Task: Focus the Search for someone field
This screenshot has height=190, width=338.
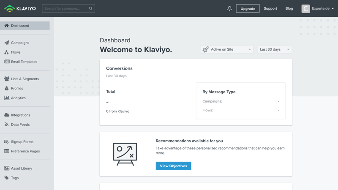Action: click(x=65, y=8)
